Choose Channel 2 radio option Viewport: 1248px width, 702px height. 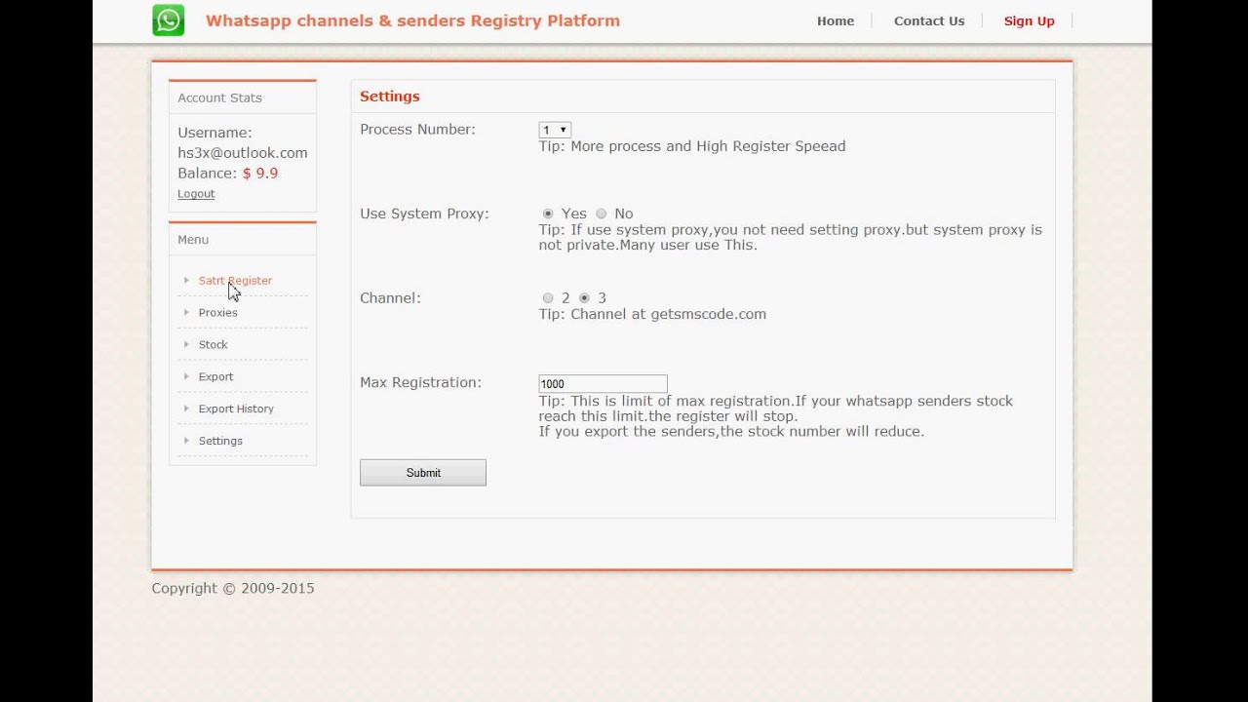click(548, 298)
